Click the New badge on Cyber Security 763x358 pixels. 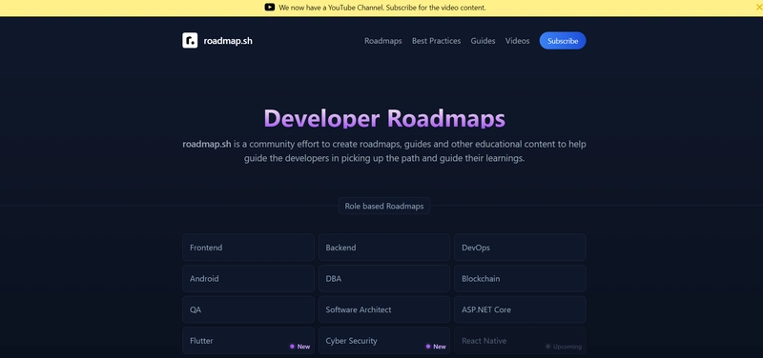tap(436, 347)
